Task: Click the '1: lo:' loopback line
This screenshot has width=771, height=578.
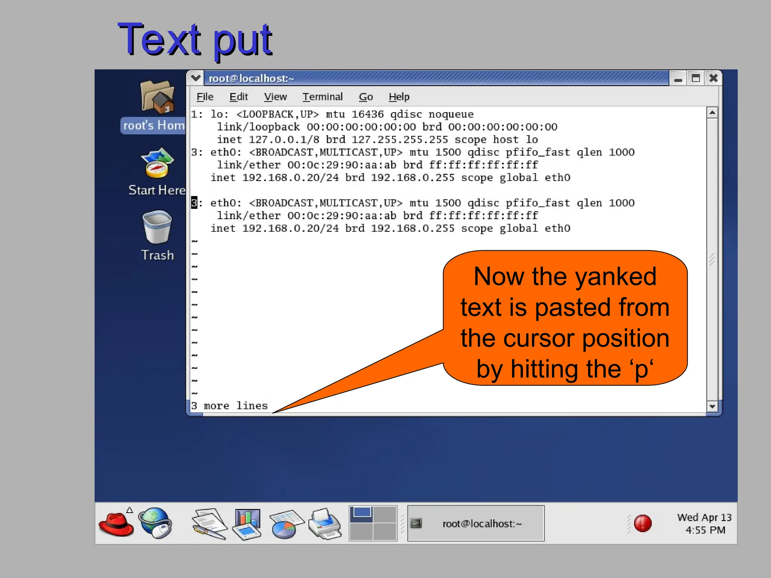Action: pos(332,114)
